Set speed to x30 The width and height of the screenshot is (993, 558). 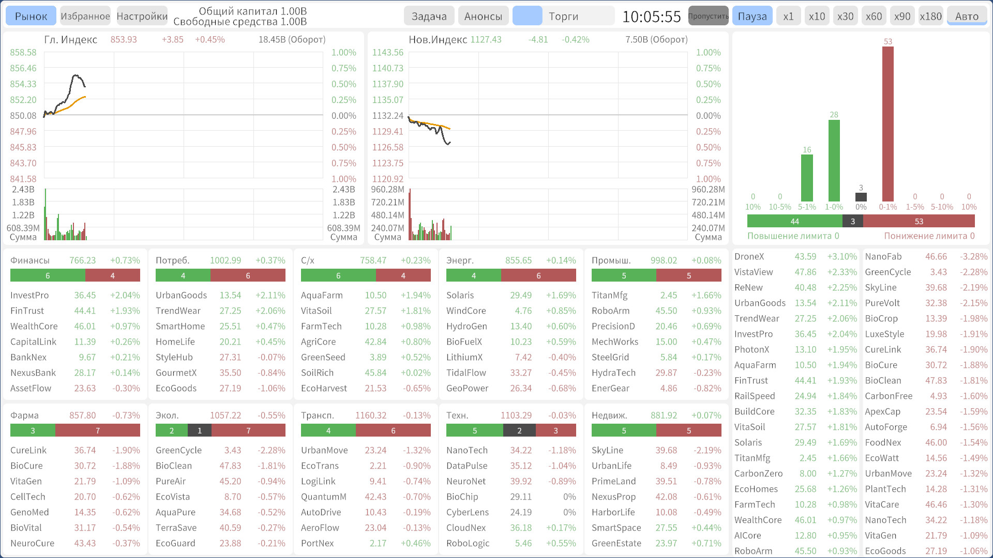point(845,16)
